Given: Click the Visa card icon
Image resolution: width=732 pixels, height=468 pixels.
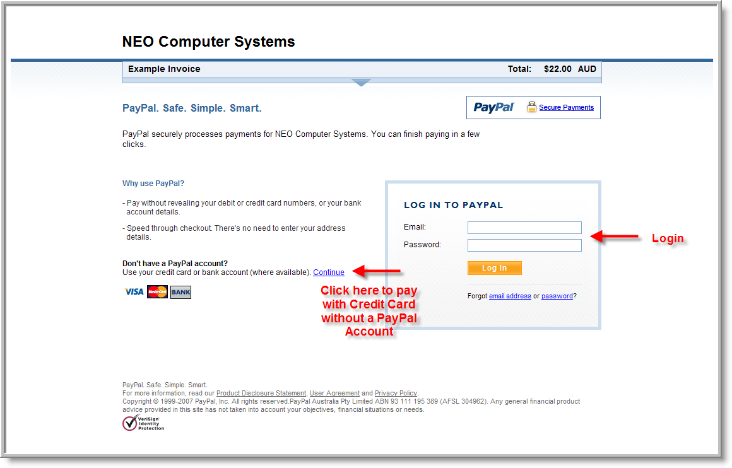Looking at the screenshot, I should [134, 292].
